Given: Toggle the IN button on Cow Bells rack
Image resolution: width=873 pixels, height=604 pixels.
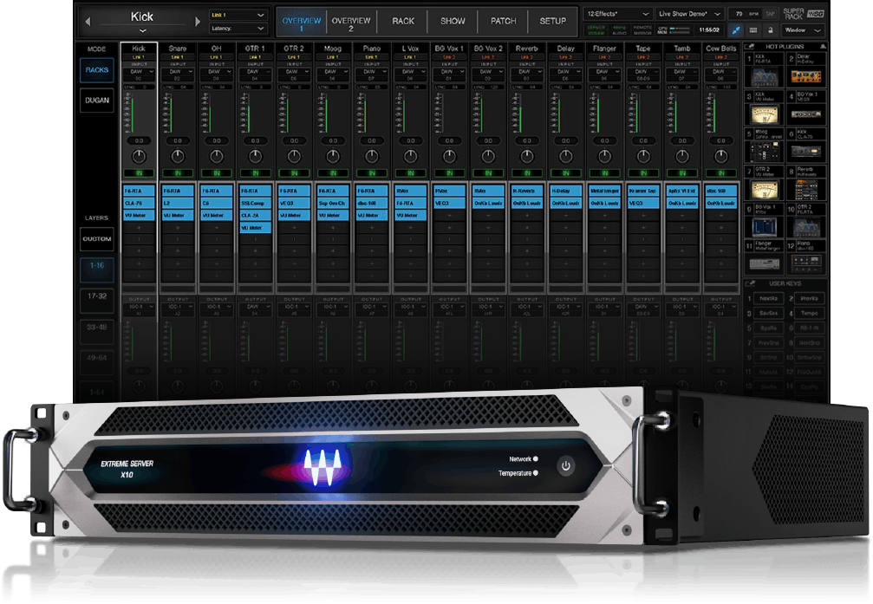Looking at the screenshot, I should pyautogui.click(x=721, y=173).
